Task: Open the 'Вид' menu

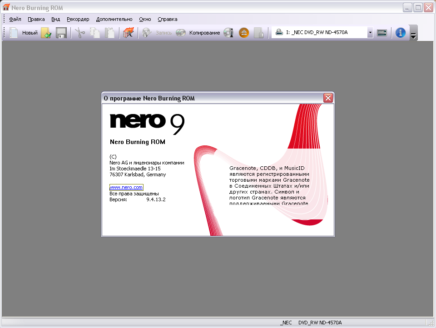Action: coord(55,19)
